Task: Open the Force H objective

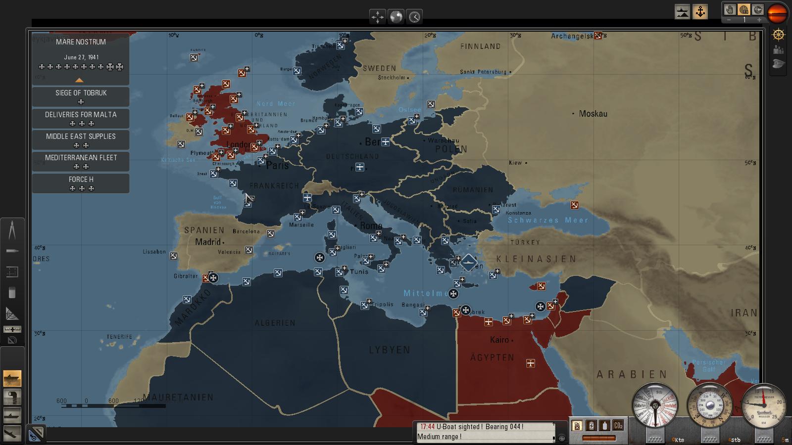Action: [81, 183]
